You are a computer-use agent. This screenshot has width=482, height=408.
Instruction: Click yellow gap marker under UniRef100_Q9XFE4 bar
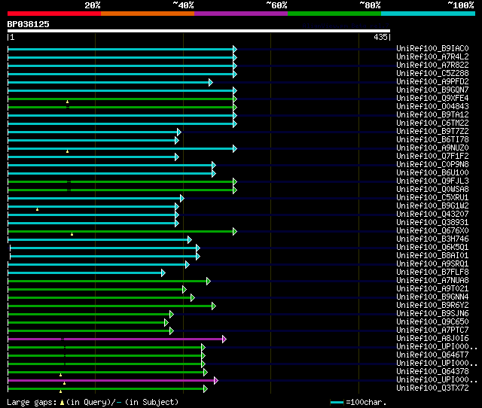[x=67, y=102]
